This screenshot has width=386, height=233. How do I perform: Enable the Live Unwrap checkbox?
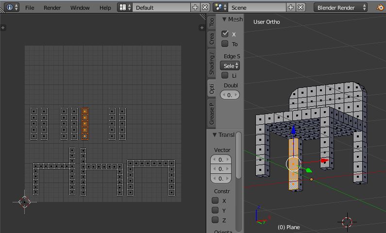pos(225,75)
